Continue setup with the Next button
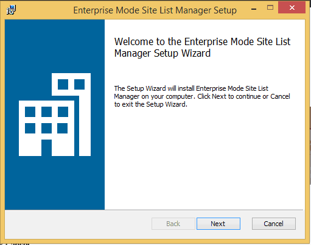Viewport: 311px width, 245px height. (x=218, y=224)
